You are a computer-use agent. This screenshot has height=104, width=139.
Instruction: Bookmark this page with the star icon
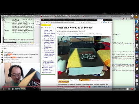click(83, 23)
